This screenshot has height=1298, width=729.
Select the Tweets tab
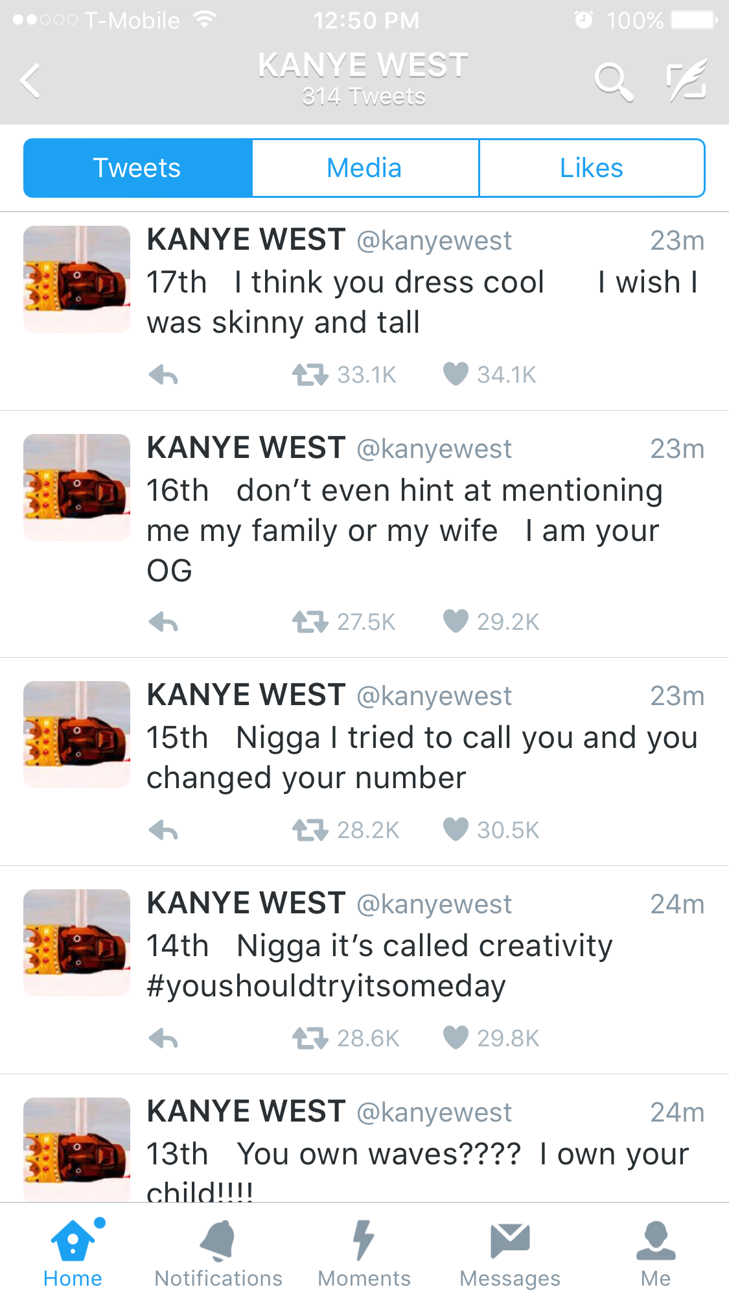[137, 168]
